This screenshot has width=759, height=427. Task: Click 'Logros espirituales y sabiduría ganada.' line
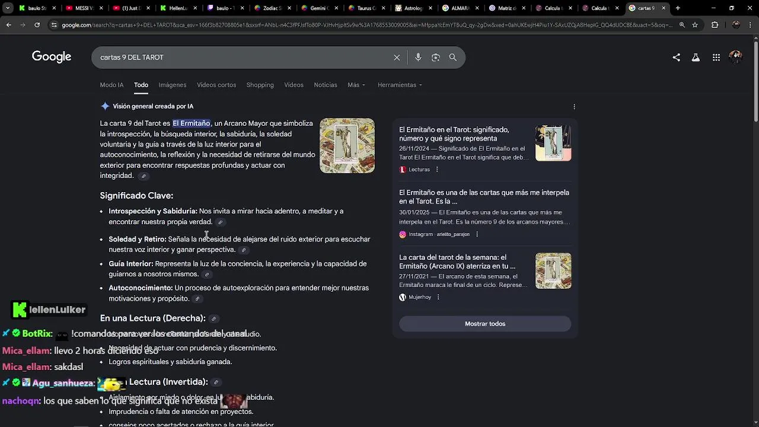170,362
